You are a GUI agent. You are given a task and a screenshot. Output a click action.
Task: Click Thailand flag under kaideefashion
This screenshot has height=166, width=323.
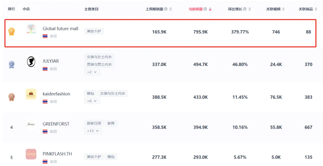point(45,102)
